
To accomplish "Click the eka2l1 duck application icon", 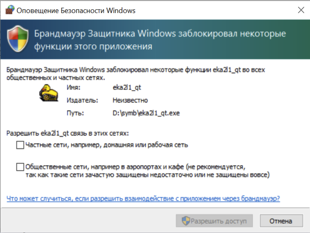I will coord(48,93).
